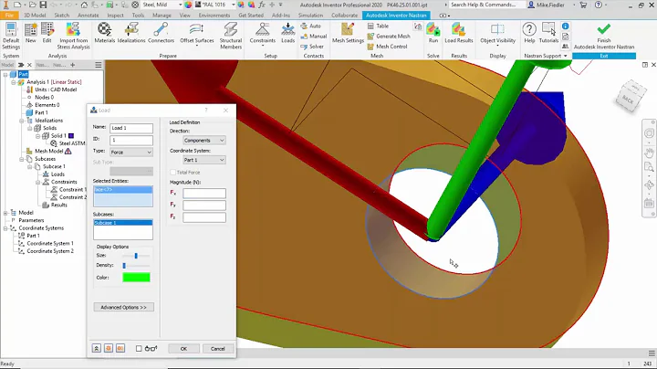Click the Edit analysis icon

(x=47, y=33)
